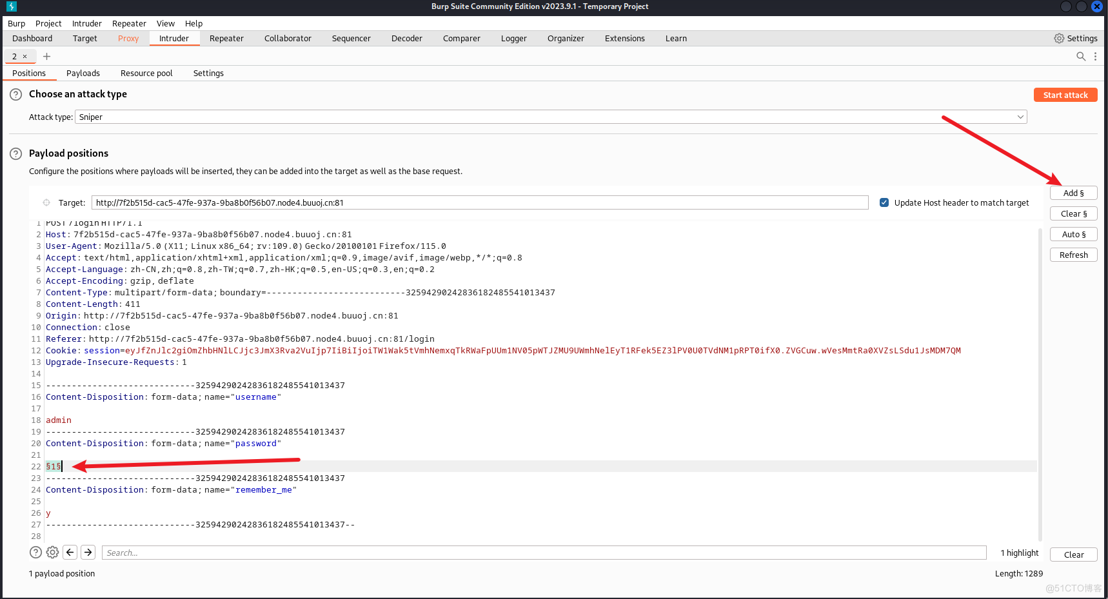Select the Positions sub-tab

(x=29, y=74)
